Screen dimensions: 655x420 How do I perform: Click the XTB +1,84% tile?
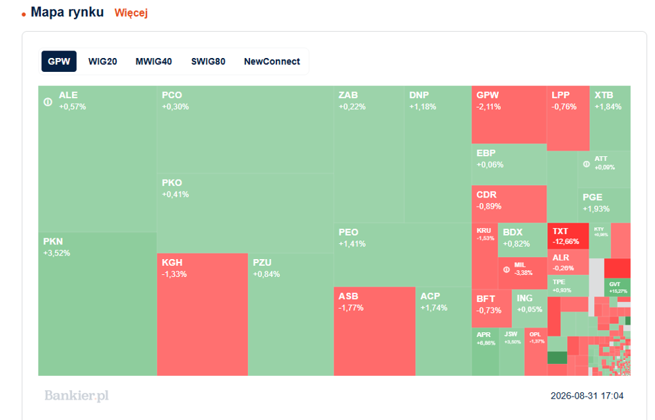[x=610, y=118]
